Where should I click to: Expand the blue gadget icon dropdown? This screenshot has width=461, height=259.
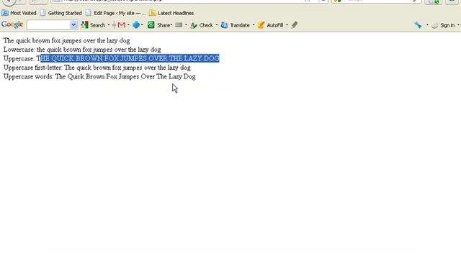[x=142, y=25]
